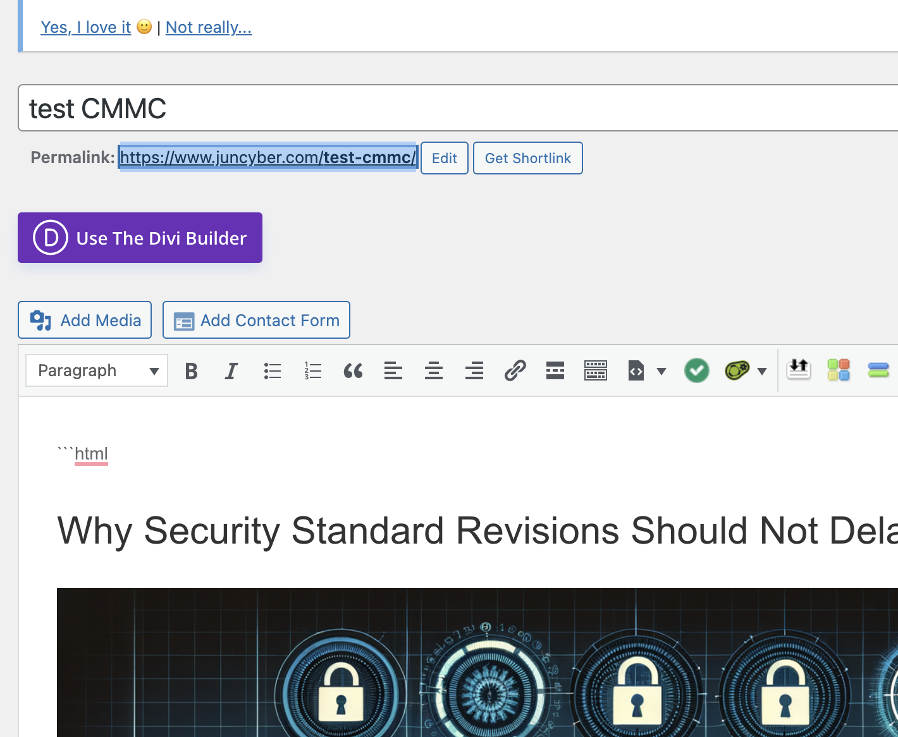This screenshot has height=737, width=898.
Task: Click the blue and green bars icon
Action: (878, 370)
